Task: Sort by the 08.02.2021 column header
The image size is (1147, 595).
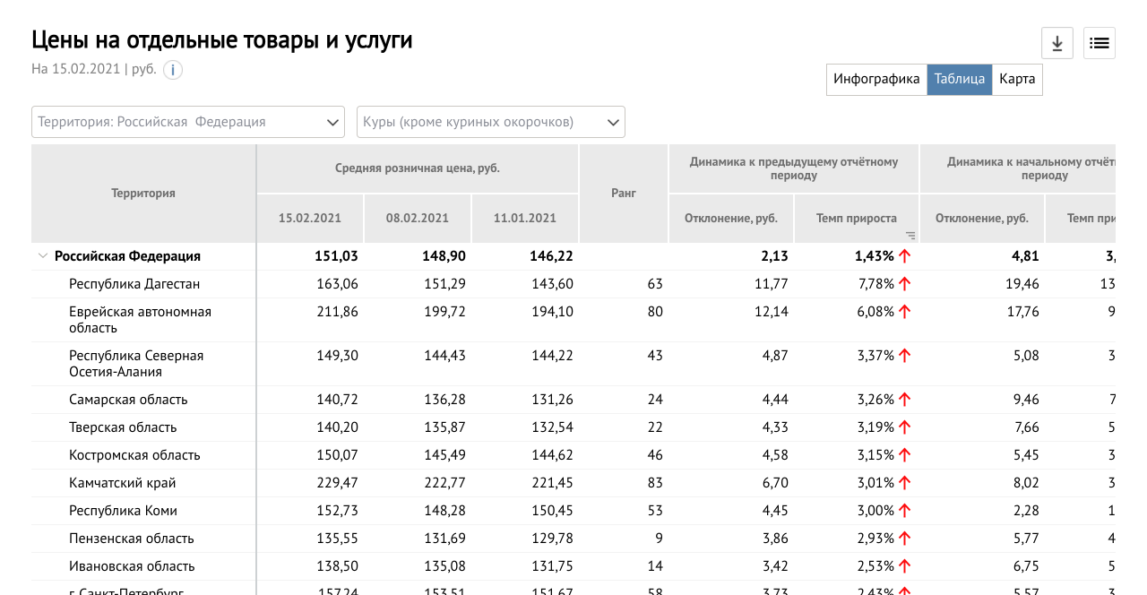Action: tap(418, 218)
